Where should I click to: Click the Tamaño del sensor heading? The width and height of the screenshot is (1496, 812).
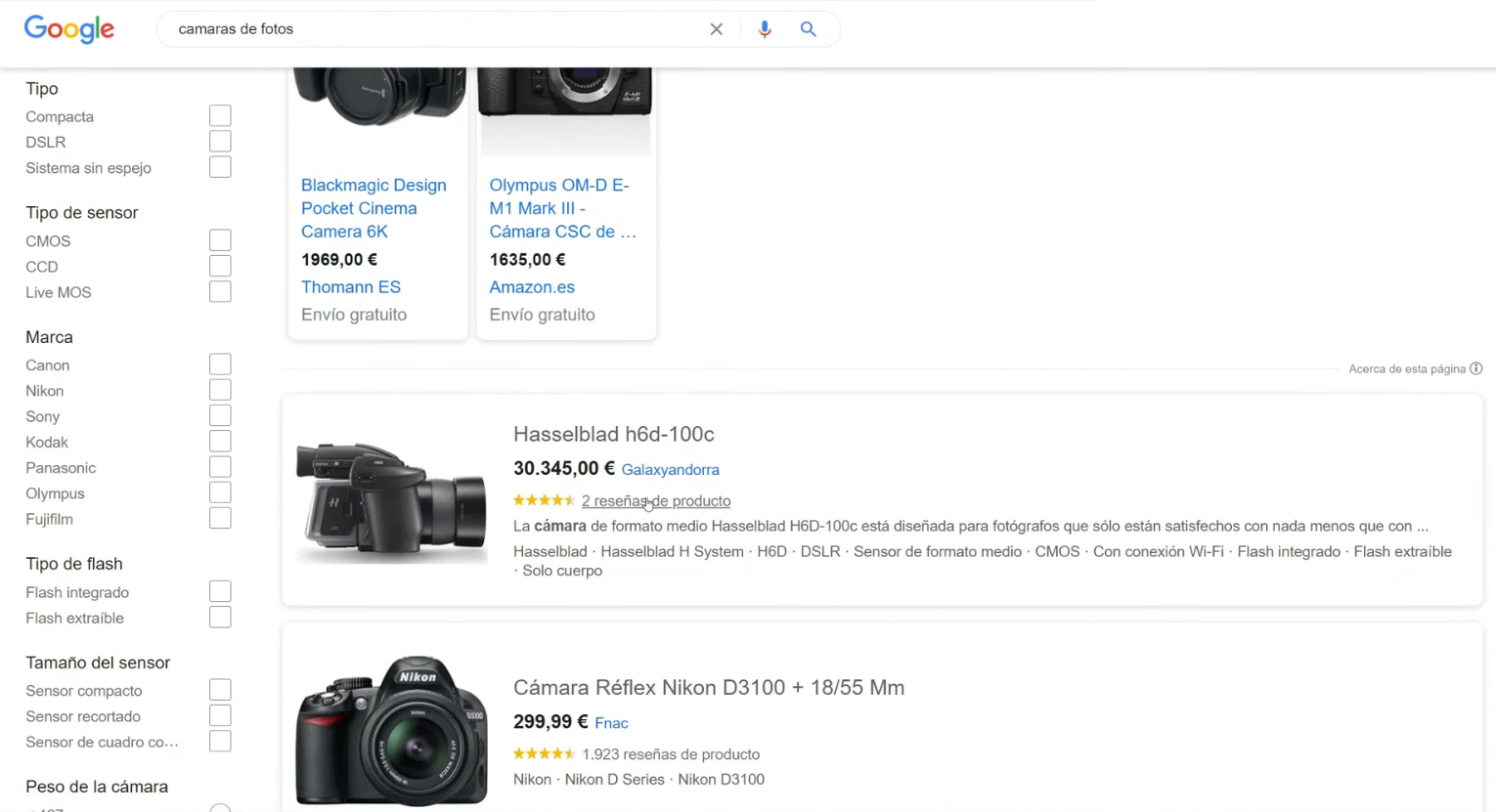[98, 662]
